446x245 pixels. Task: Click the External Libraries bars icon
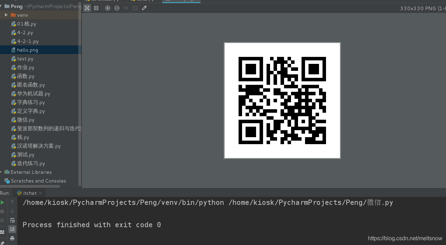[7, 172]
